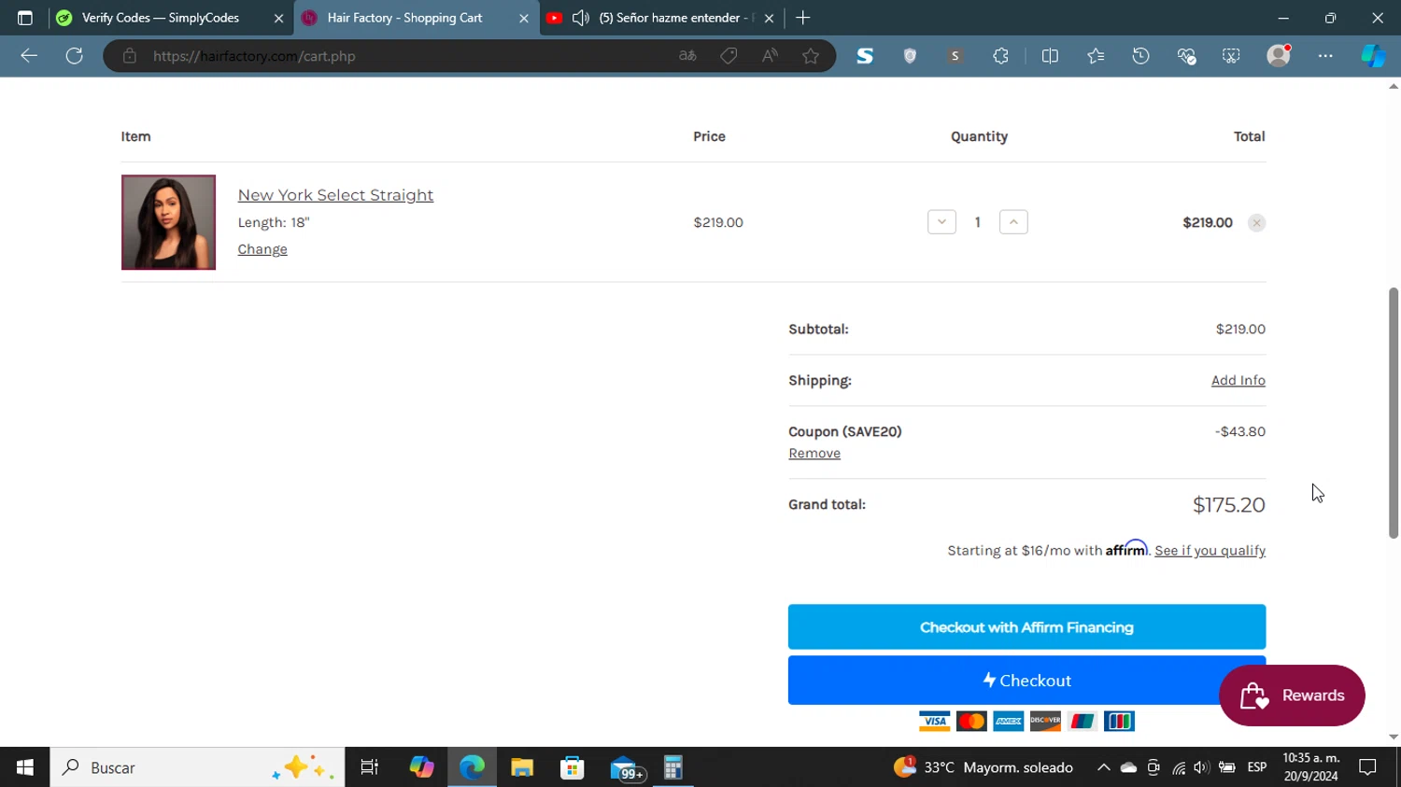Image resolution: width=1401 pixels, height=787 pixels.
Task: Open browser History icon
Action: coord(1140,56)
